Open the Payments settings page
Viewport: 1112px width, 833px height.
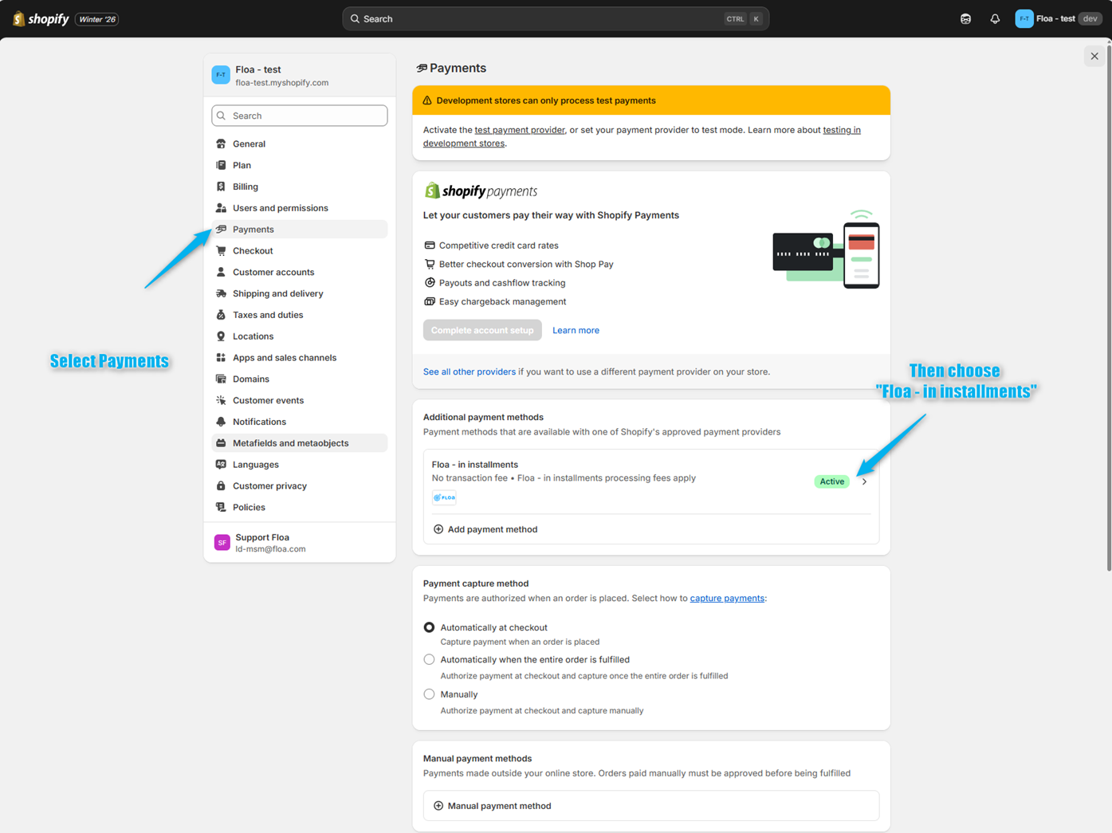tap(300, 230)
